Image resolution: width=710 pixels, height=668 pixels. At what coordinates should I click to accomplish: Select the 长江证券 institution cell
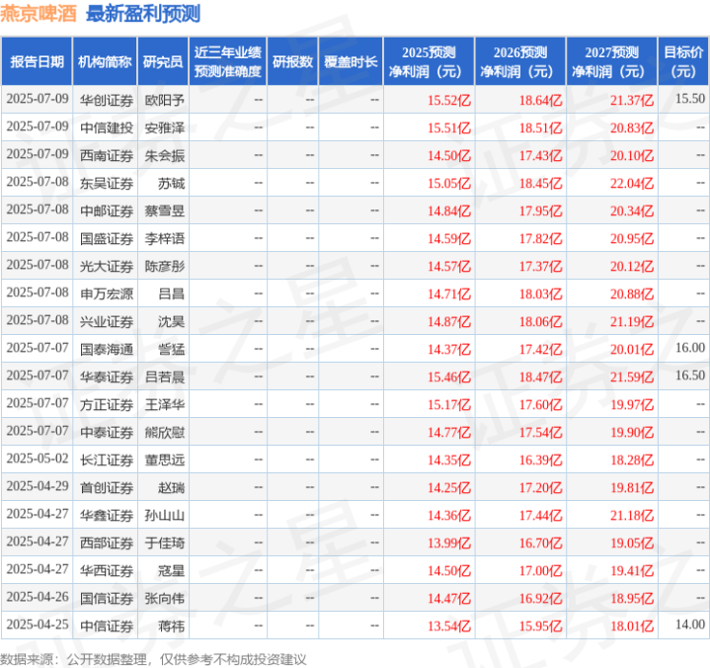point(107,459)
